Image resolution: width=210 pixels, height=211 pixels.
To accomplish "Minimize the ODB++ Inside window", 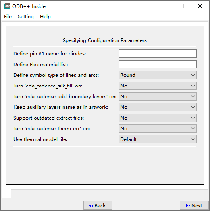I will click(x=164, y=6).
